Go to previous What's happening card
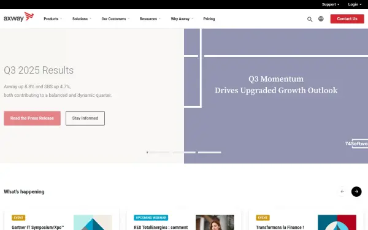This screenshot has height=230, width=368. coord(342,192)
